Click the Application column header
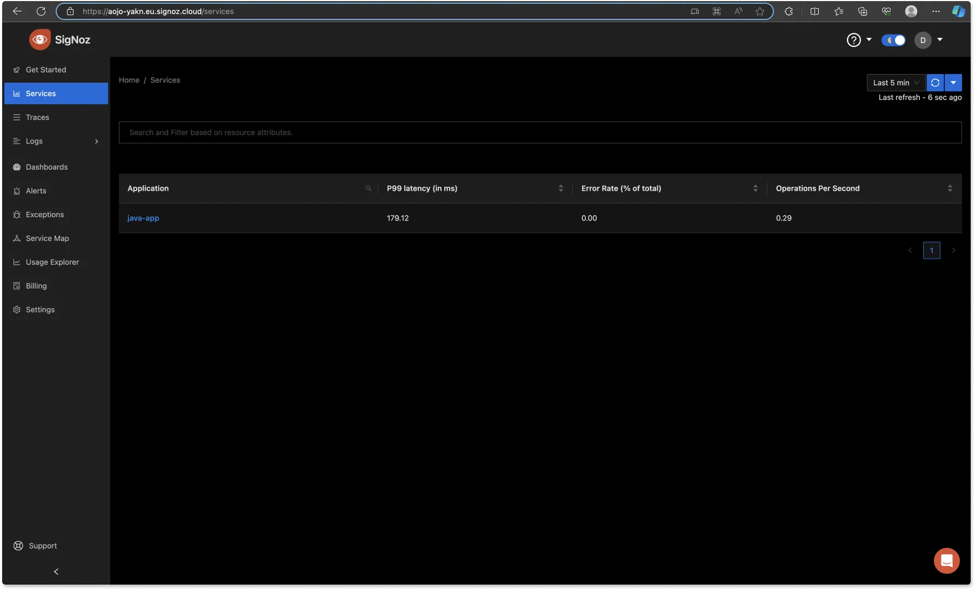The width and height of the screenshot is (975, 590). 148,189
